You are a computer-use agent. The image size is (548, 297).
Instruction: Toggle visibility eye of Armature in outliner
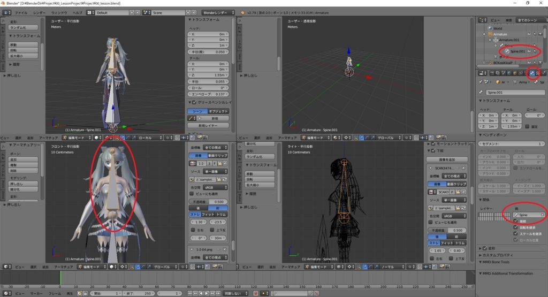tap(529, 34)
